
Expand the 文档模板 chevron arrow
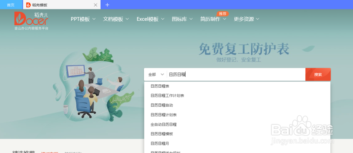(127, 19)
